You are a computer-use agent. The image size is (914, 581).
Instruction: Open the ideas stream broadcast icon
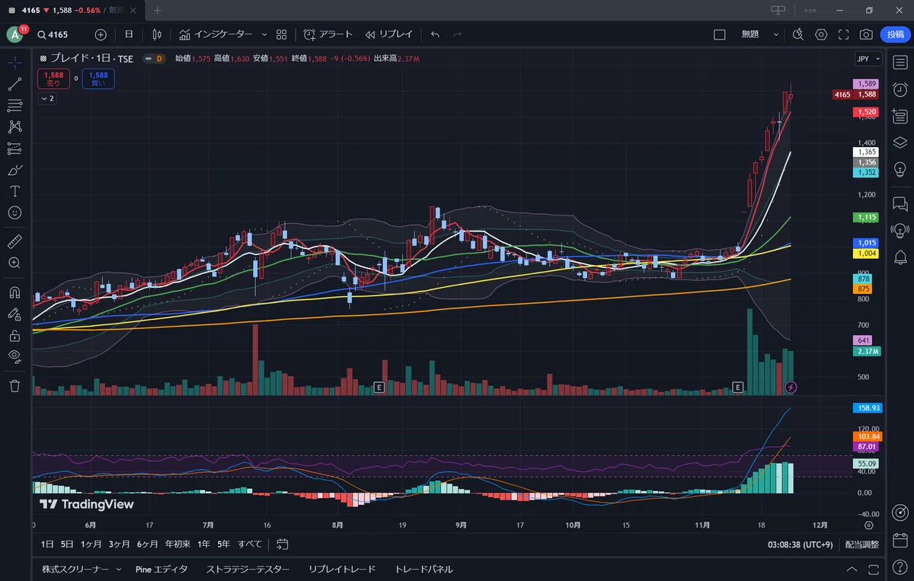click(900, 230)
